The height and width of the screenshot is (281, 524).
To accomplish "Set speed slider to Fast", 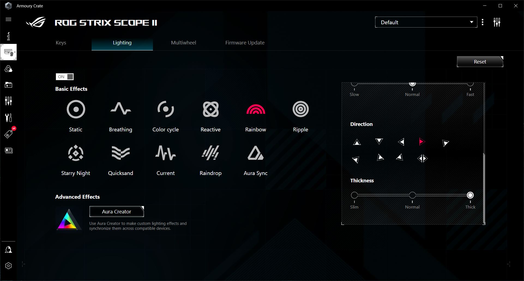I will click(x=470, y=84).
